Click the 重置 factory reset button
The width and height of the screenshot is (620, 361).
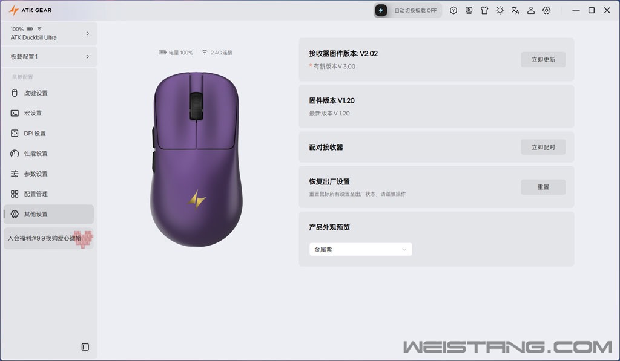point(543,187)
